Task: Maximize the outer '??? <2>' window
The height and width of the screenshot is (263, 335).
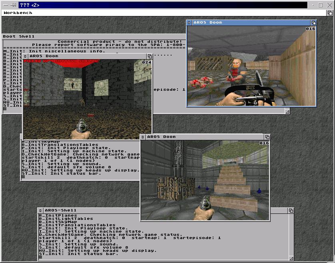Action: pos(321,5)
